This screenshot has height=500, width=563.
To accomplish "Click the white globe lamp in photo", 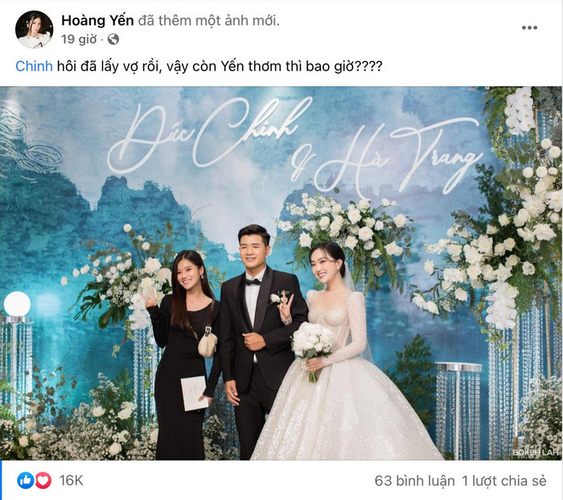I will tap(17, 304).
